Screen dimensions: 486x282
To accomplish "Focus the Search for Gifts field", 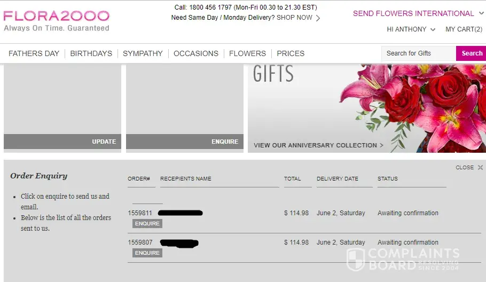I will point(419,53).
